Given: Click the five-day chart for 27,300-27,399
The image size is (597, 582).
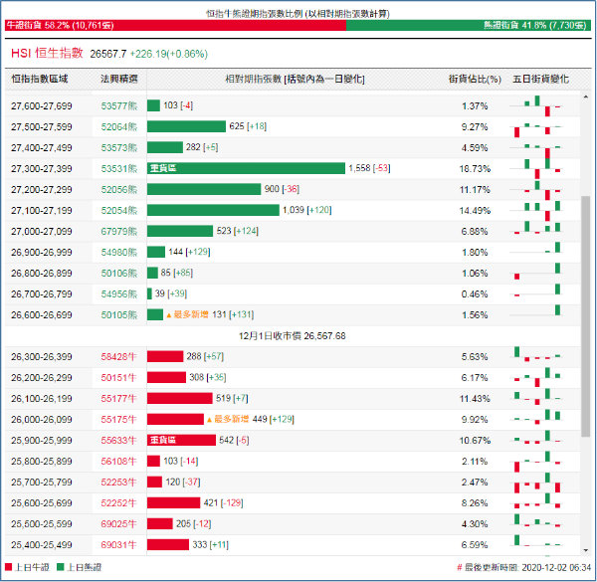Looking at the screenshot, I should point(537,168).
